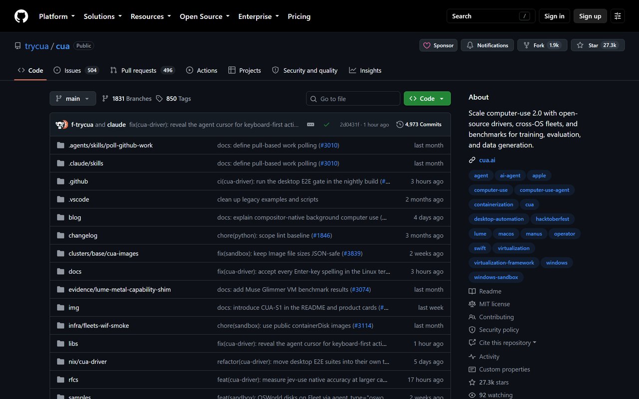Click the top Search box
Viewport: 639px width, 399px height.
[x=491, y=16]
